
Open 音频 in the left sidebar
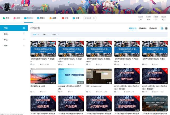pyautogui.click(x=6, y=34)
